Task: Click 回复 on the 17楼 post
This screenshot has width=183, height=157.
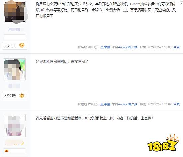Action: coord(176,47)
